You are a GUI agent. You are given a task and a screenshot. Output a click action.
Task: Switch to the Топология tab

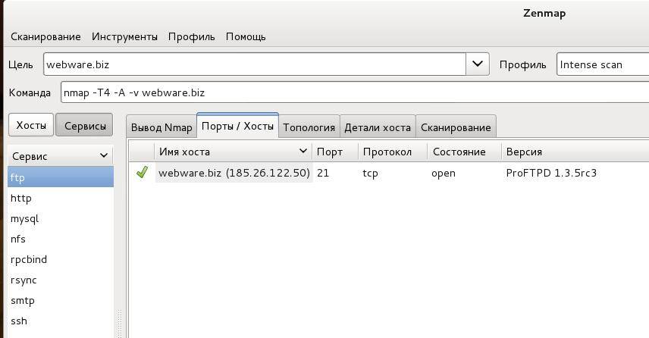pyautogui.click(x=309, y=127)
